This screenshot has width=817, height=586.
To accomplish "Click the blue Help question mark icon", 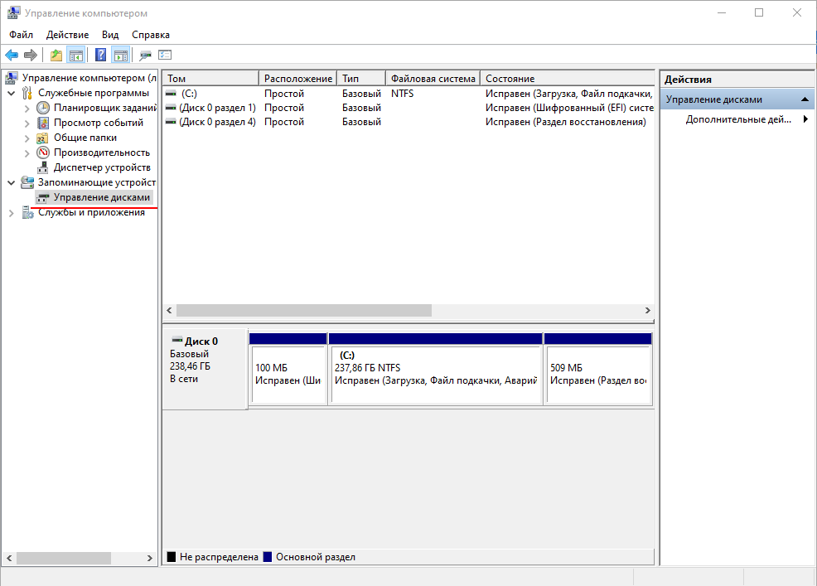I will tap(100, 55).
